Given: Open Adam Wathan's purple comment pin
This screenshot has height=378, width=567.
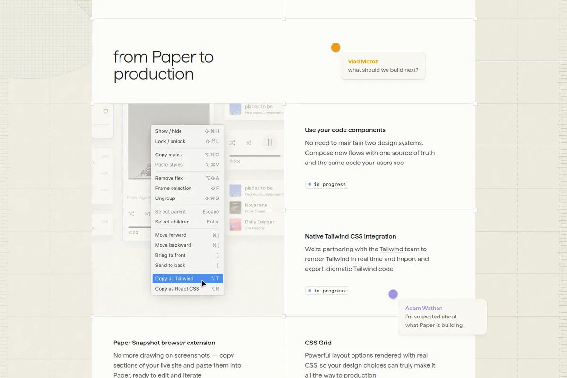Looking at the screenshot, I should click(393, 293).
